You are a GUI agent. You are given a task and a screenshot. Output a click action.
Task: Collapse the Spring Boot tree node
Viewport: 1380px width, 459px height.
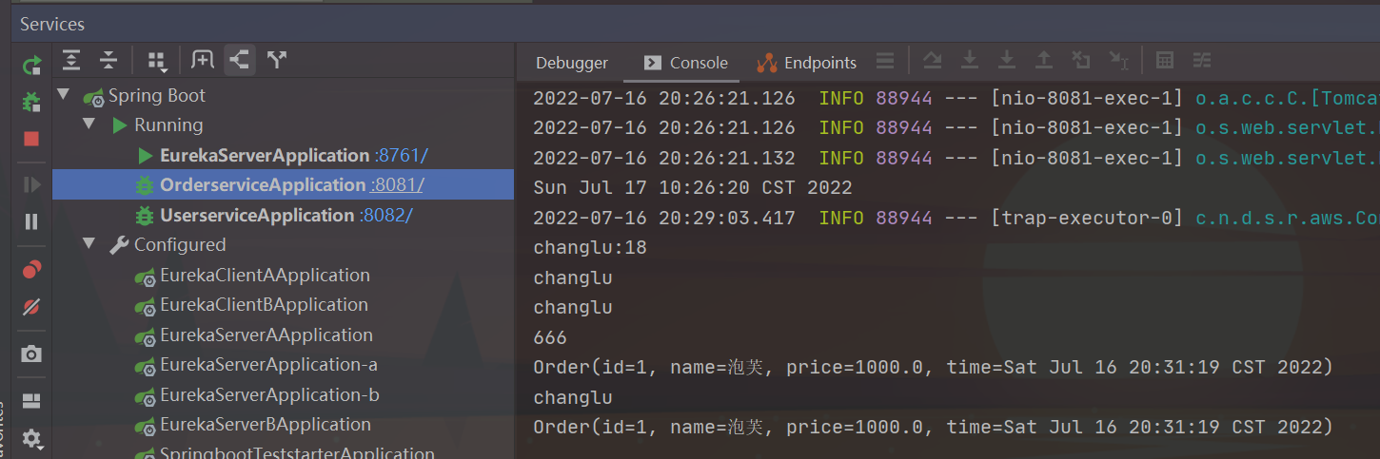coord(64,95)
